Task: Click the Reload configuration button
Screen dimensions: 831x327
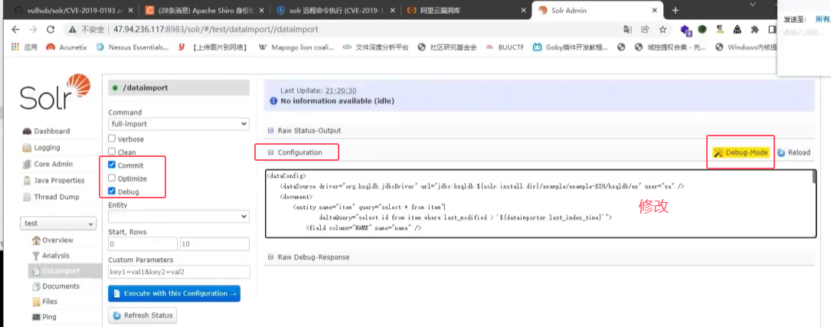Action: [x=793, y=152]
